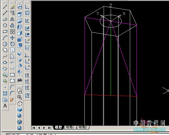Switch to Right view
This screenshot has width=169, height=135.
20,33
